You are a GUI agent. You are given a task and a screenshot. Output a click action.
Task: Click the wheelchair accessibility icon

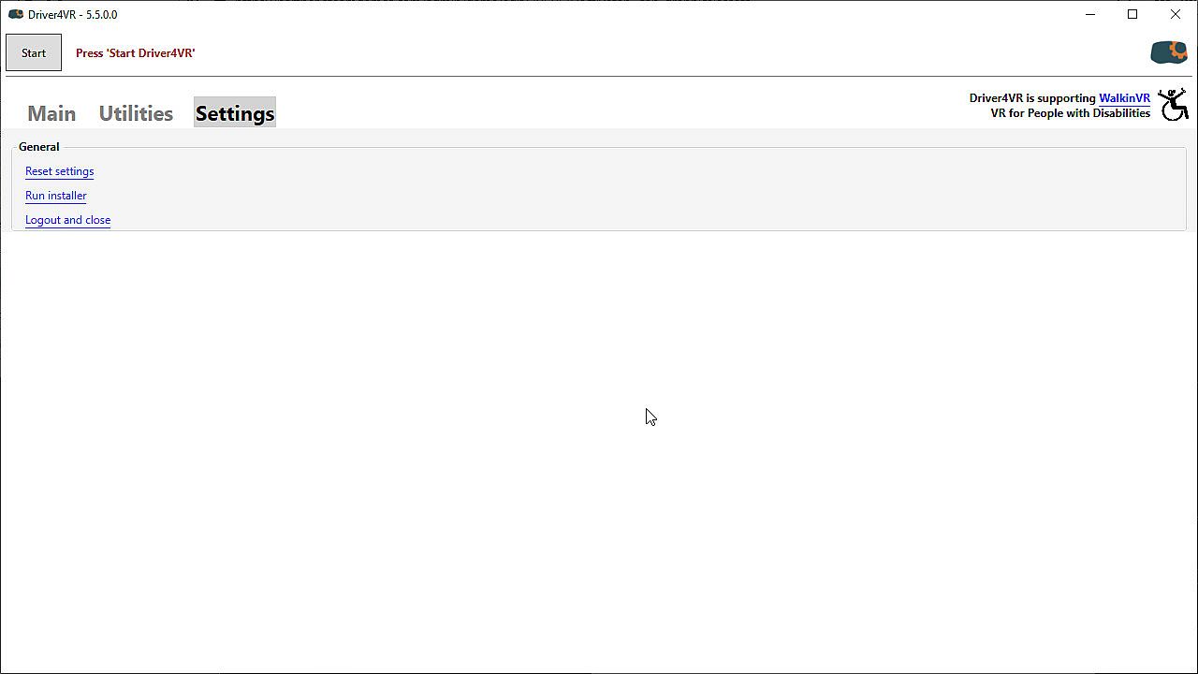coord(1173,105)
